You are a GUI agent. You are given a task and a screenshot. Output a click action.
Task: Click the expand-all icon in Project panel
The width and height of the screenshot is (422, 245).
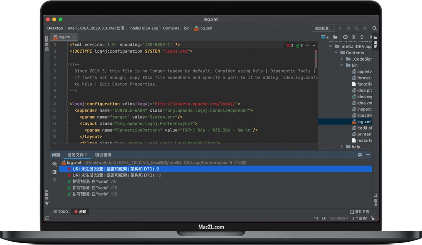click(354, 37)
